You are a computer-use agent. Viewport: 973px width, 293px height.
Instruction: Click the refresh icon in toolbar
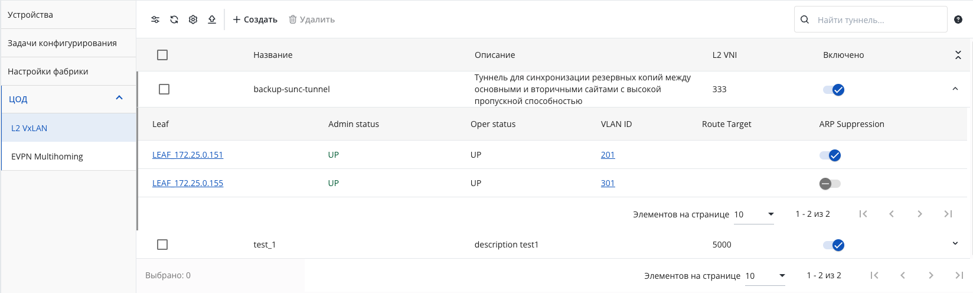point(174,19)
